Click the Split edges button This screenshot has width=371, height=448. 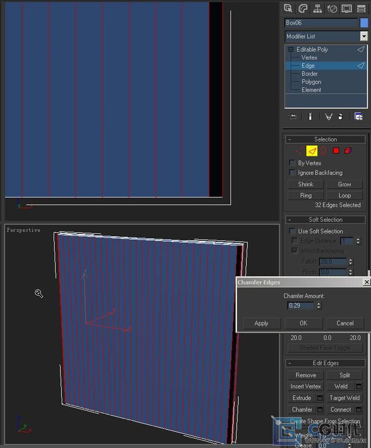[x=344, y=375]
